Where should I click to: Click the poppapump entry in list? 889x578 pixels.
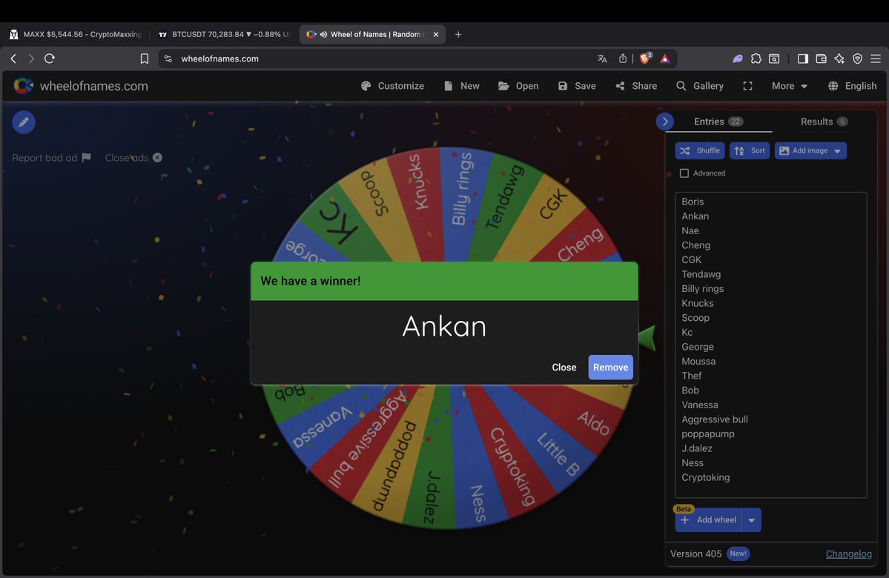[x=707, y=433]
